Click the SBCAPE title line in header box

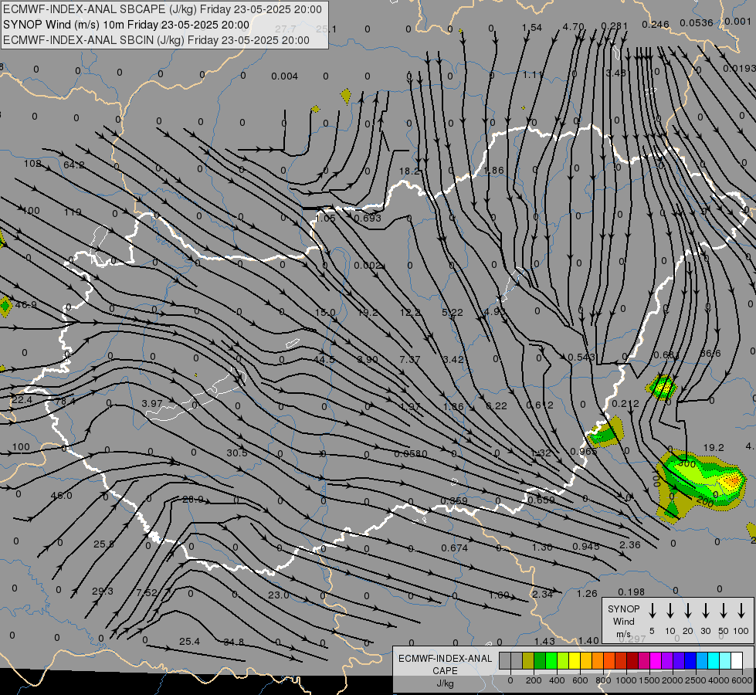(162, 9)
